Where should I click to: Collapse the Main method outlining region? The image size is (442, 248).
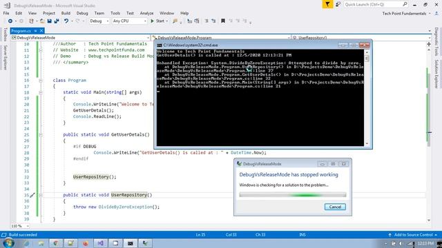tap(41, 92)
